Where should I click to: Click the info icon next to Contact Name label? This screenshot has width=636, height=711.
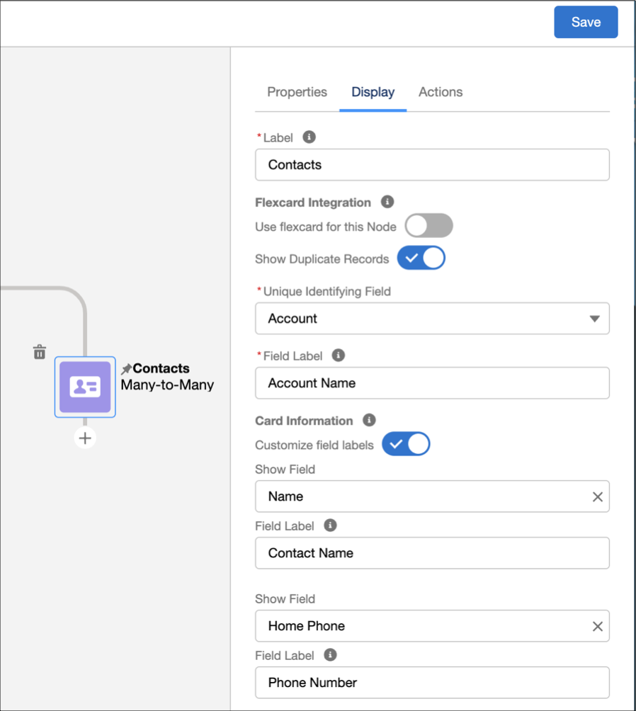coord(330,525)
